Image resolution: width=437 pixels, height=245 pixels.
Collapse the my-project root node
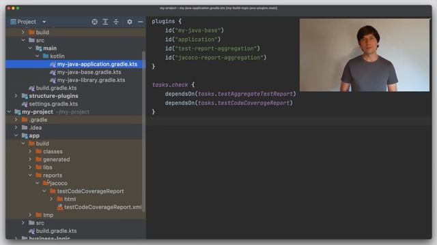coord(9,112)
